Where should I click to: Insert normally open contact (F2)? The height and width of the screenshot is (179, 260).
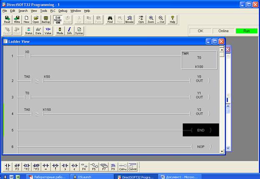point(7,166)
